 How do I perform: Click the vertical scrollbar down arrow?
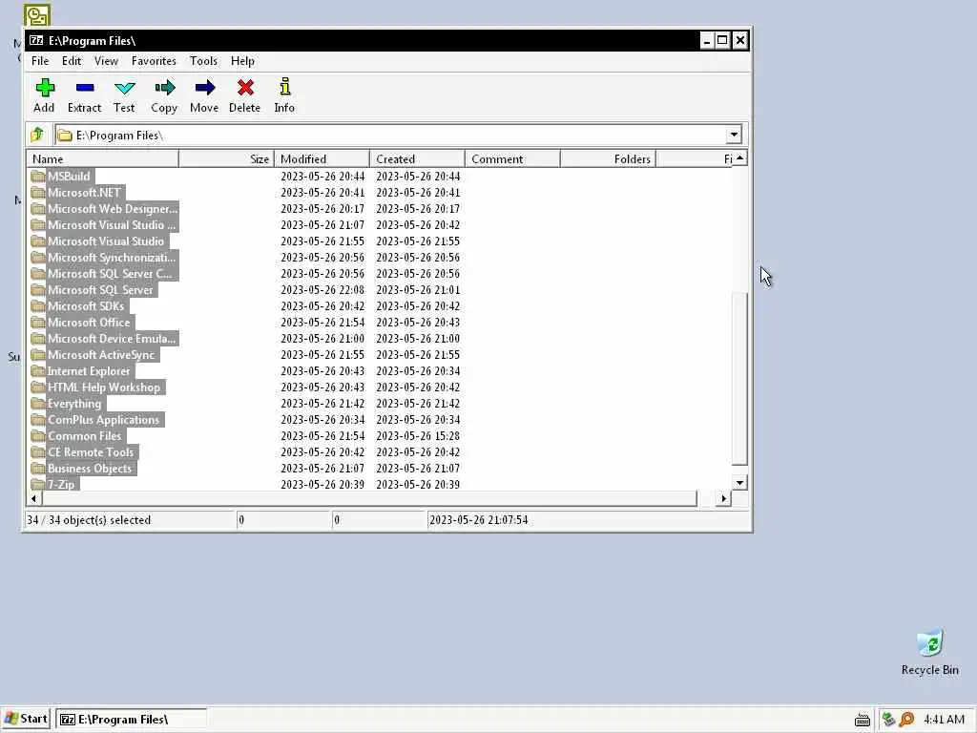(739, 482)
